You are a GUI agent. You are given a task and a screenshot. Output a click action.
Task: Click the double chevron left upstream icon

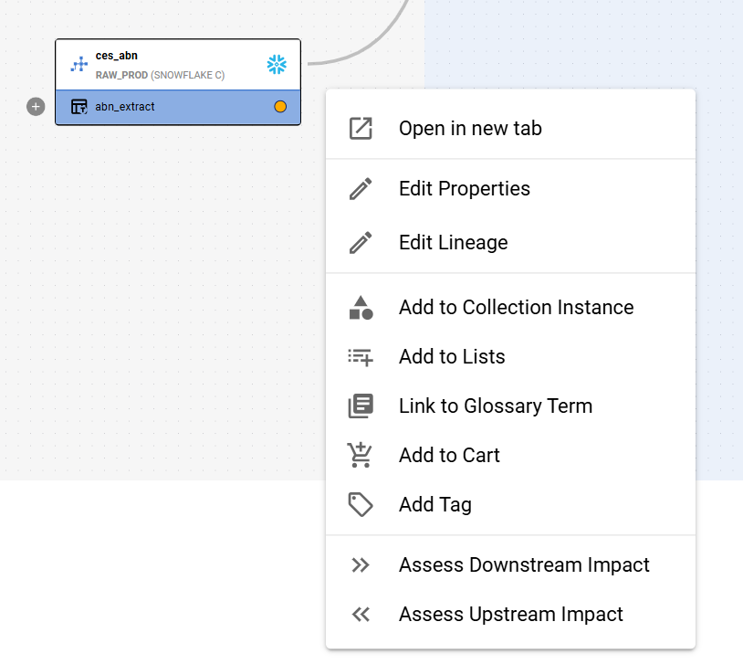coord(361,615)
